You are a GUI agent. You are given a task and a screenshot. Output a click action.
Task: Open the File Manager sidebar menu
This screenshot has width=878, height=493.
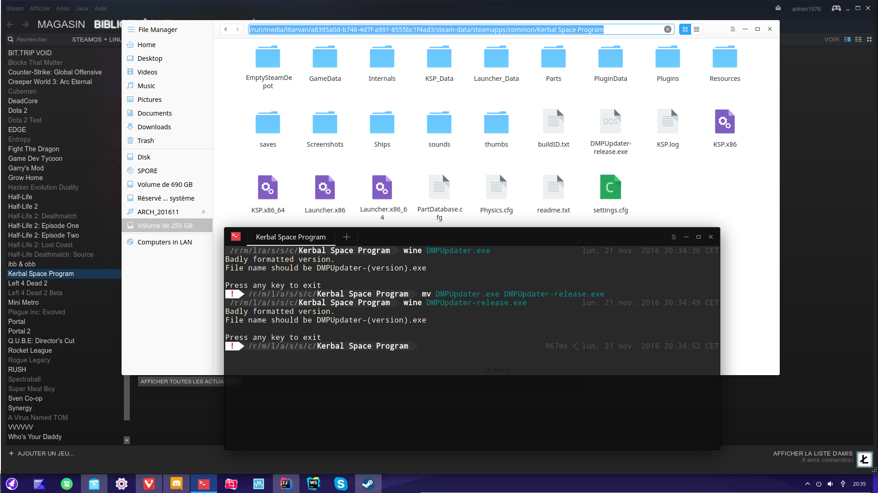tap(131, 30)
